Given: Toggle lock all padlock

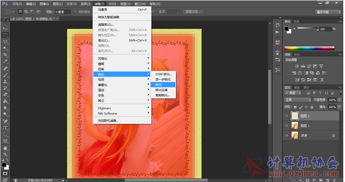Looking at the screenshot, I should 312,107.
